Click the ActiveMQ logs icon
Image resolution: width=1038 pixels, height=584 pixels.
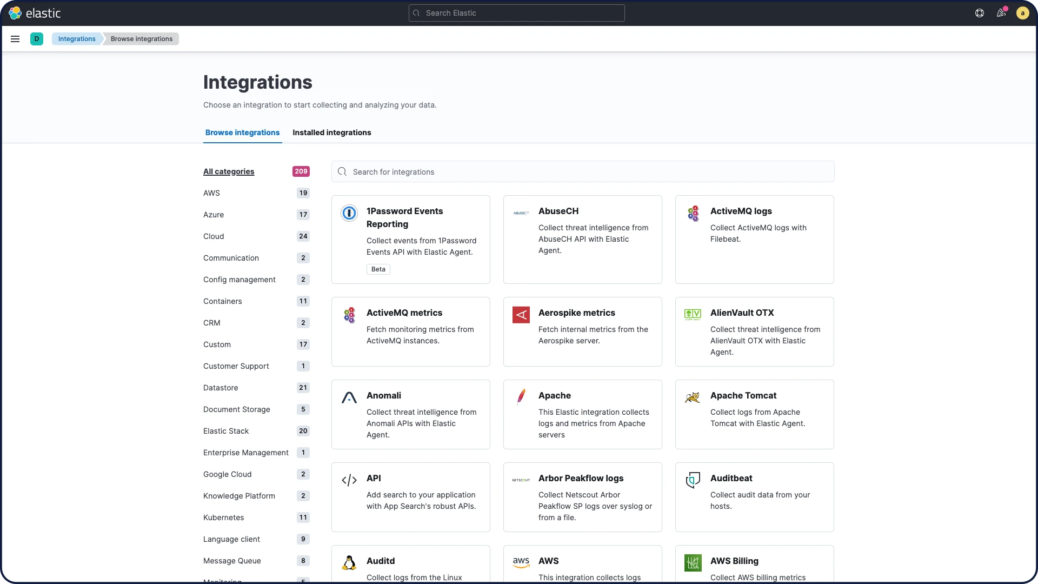click(x=693, y=213)
